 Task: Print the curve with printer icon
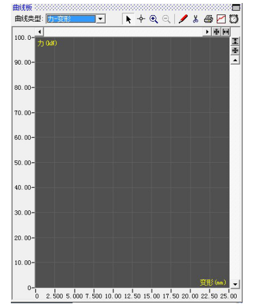coord(208,19)
